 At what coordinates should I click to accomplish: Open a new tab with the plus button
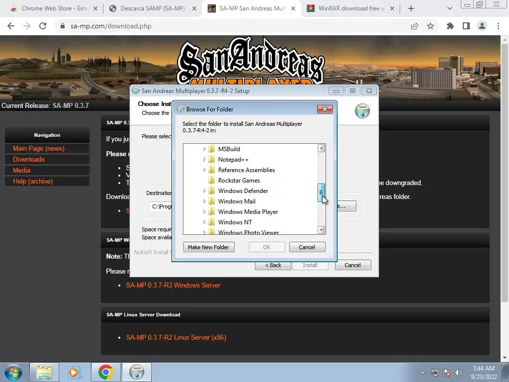tap(411, 9)
